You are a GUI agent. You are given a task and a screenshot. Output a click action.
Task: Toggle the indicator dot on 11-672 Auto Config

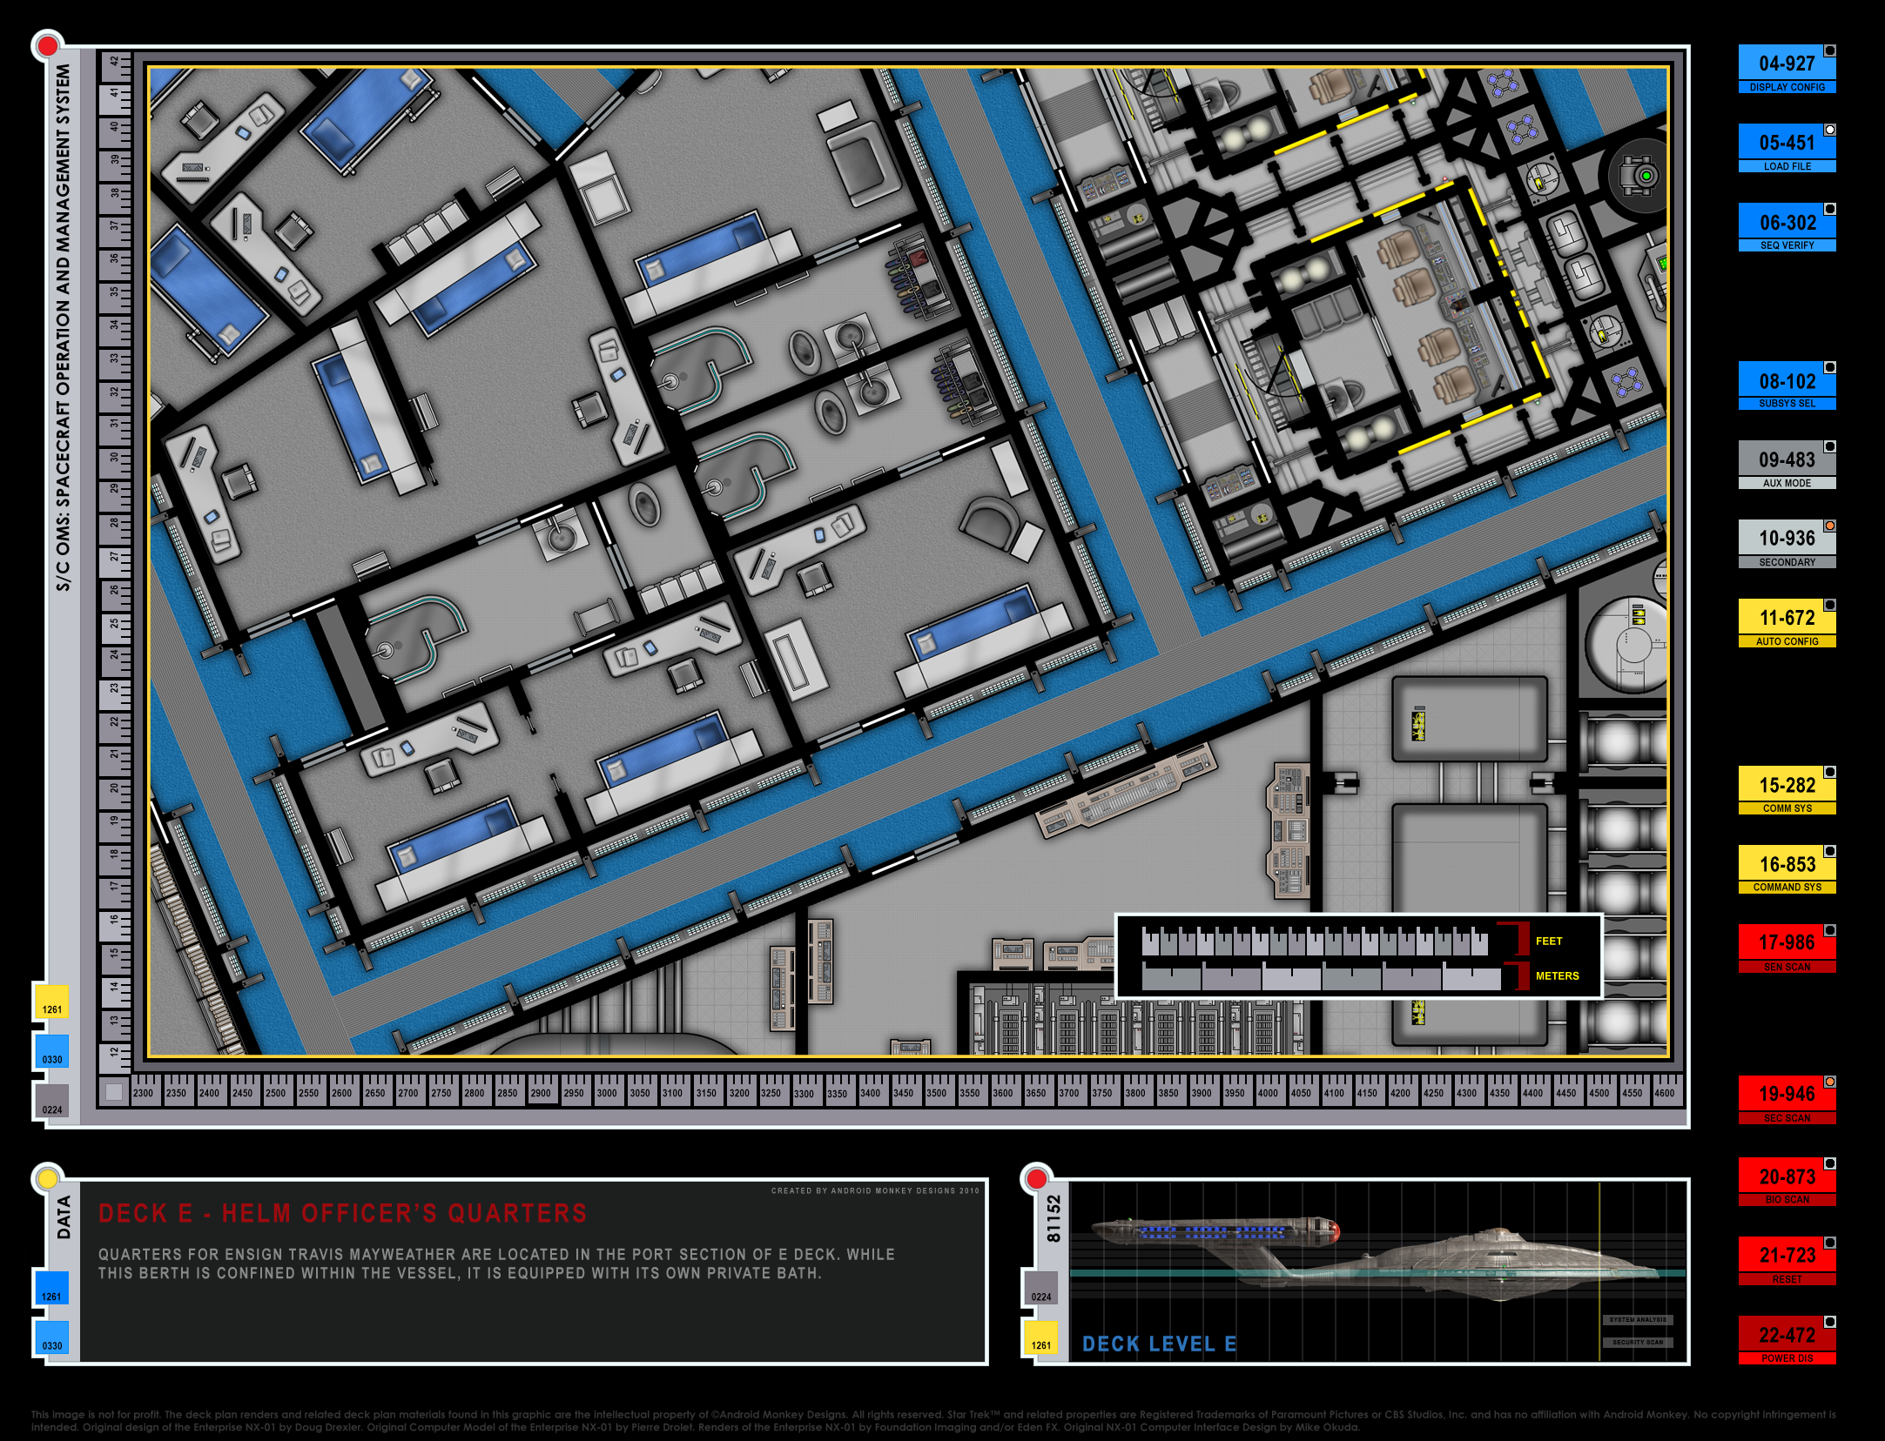tap(1830, 605)
